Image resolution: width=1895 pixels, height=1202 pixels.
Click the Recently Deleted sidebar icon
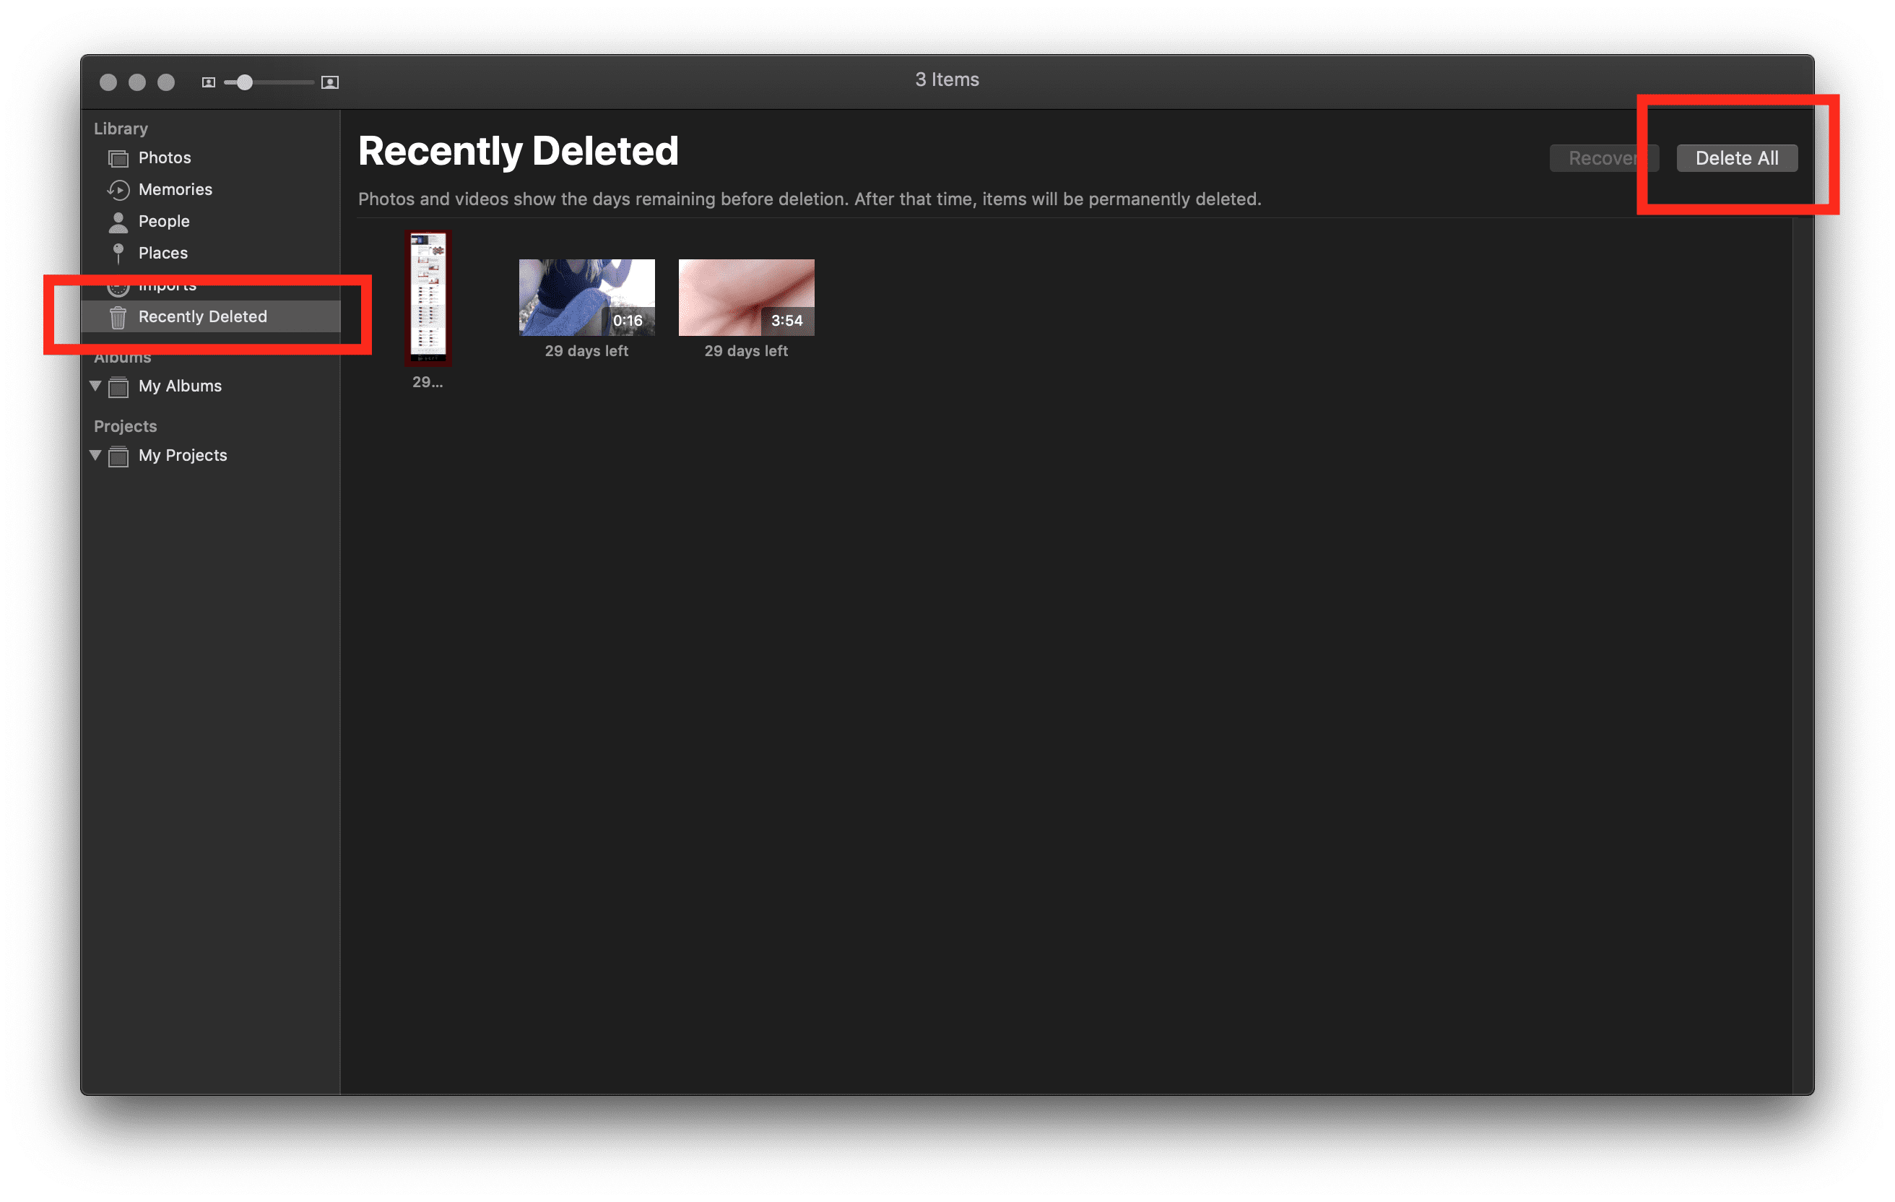pyautogui.click(x=116, y=315)
